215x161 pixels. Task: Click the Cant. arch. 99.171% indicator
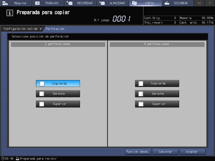(197, 22)
